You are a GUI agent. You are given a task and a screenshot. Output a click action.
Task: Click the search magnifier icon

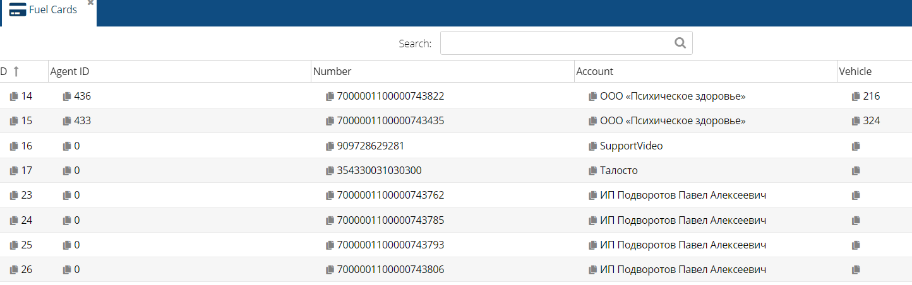[680, 43]
